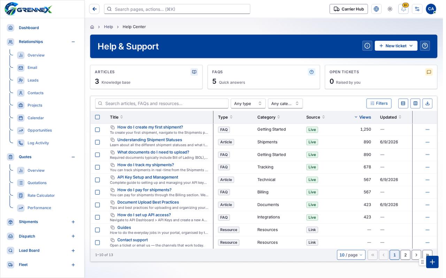Open the Any type dropdown
Viewport: 446px width, 278px height.
tap(248, 103)
